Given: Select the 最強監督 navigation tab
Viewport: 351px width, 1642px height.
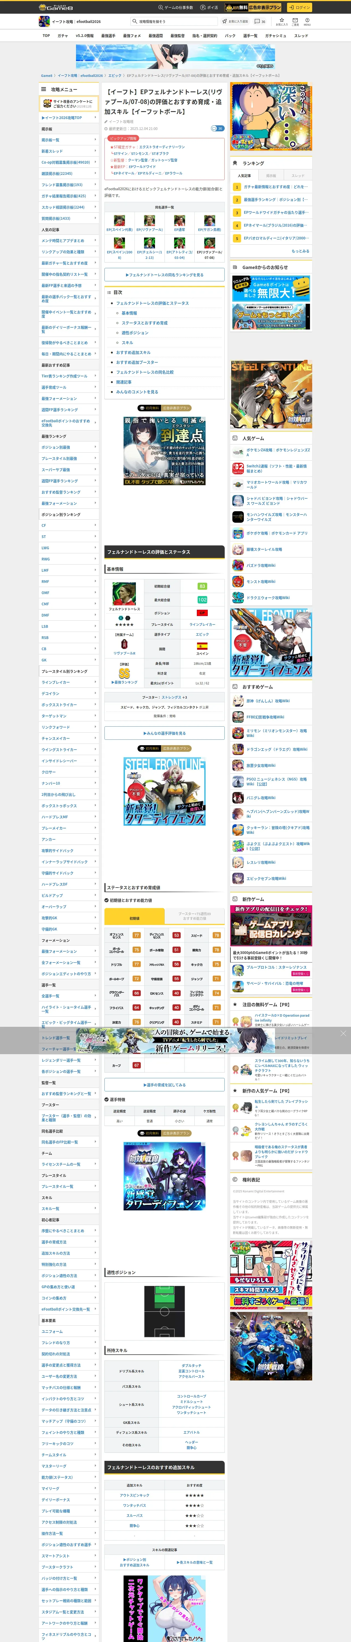Looking at the screenshot, I should tap(177, 36).
